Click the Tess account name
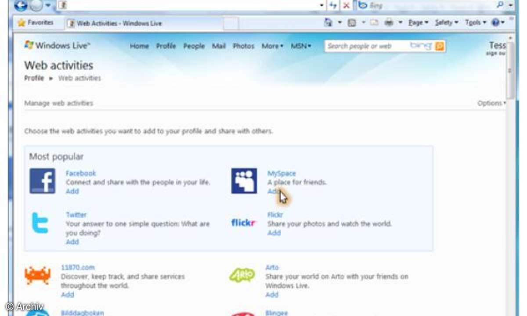 click(498, 45)
